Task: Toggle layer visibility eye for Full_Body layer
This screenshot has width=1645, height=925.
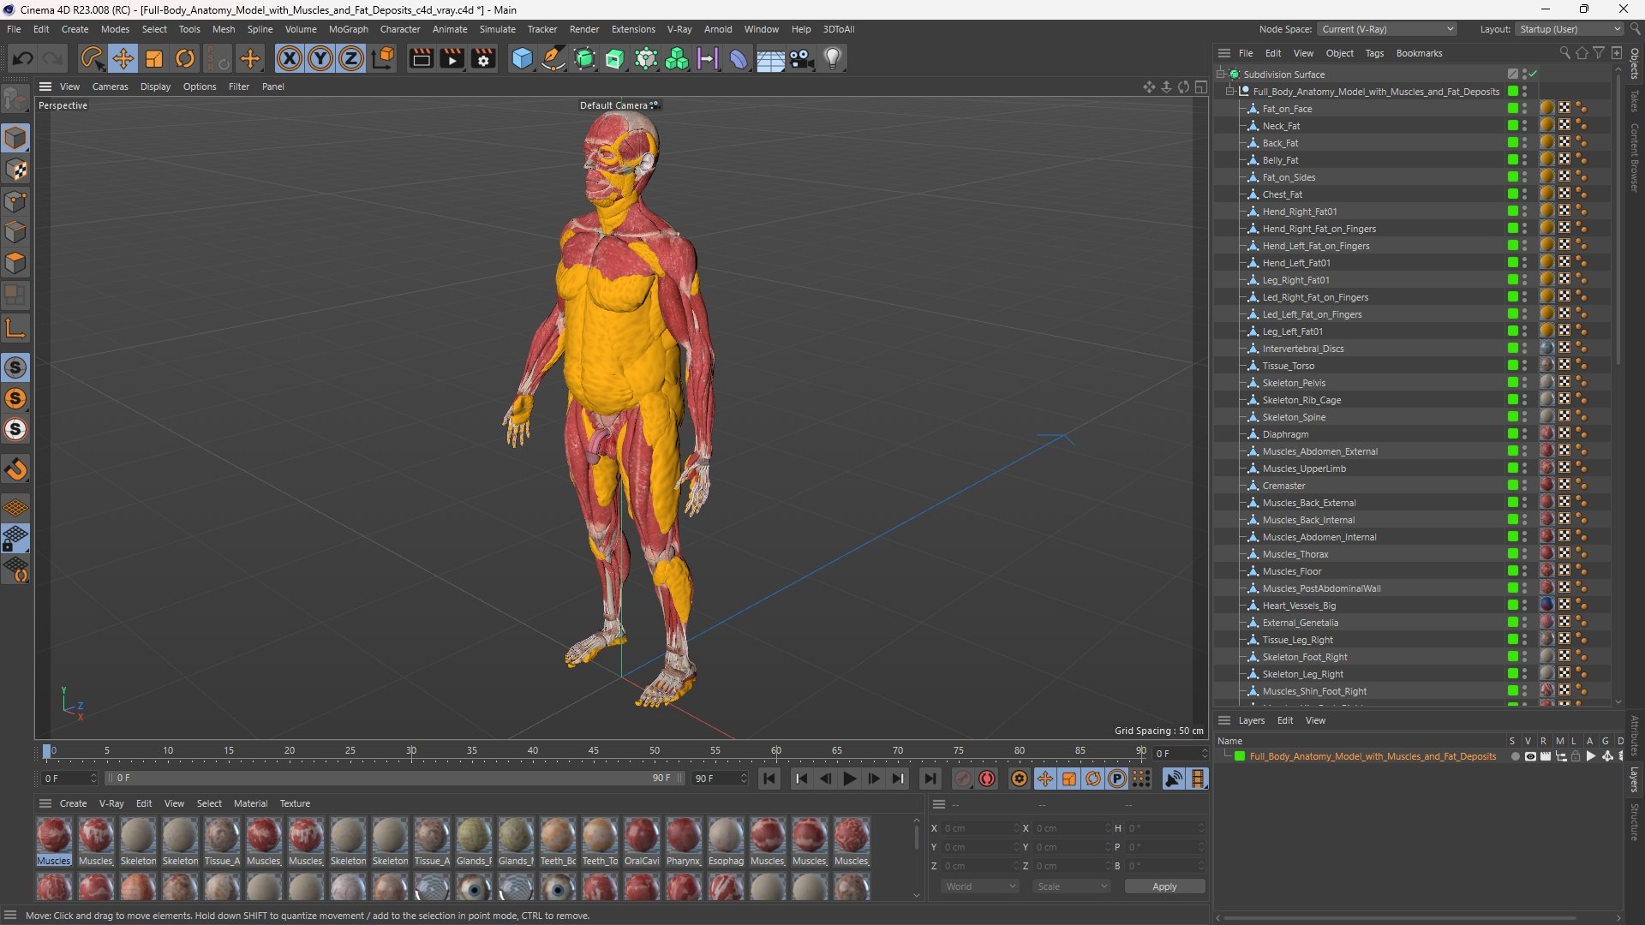Action: click(x=1530, y=756)
